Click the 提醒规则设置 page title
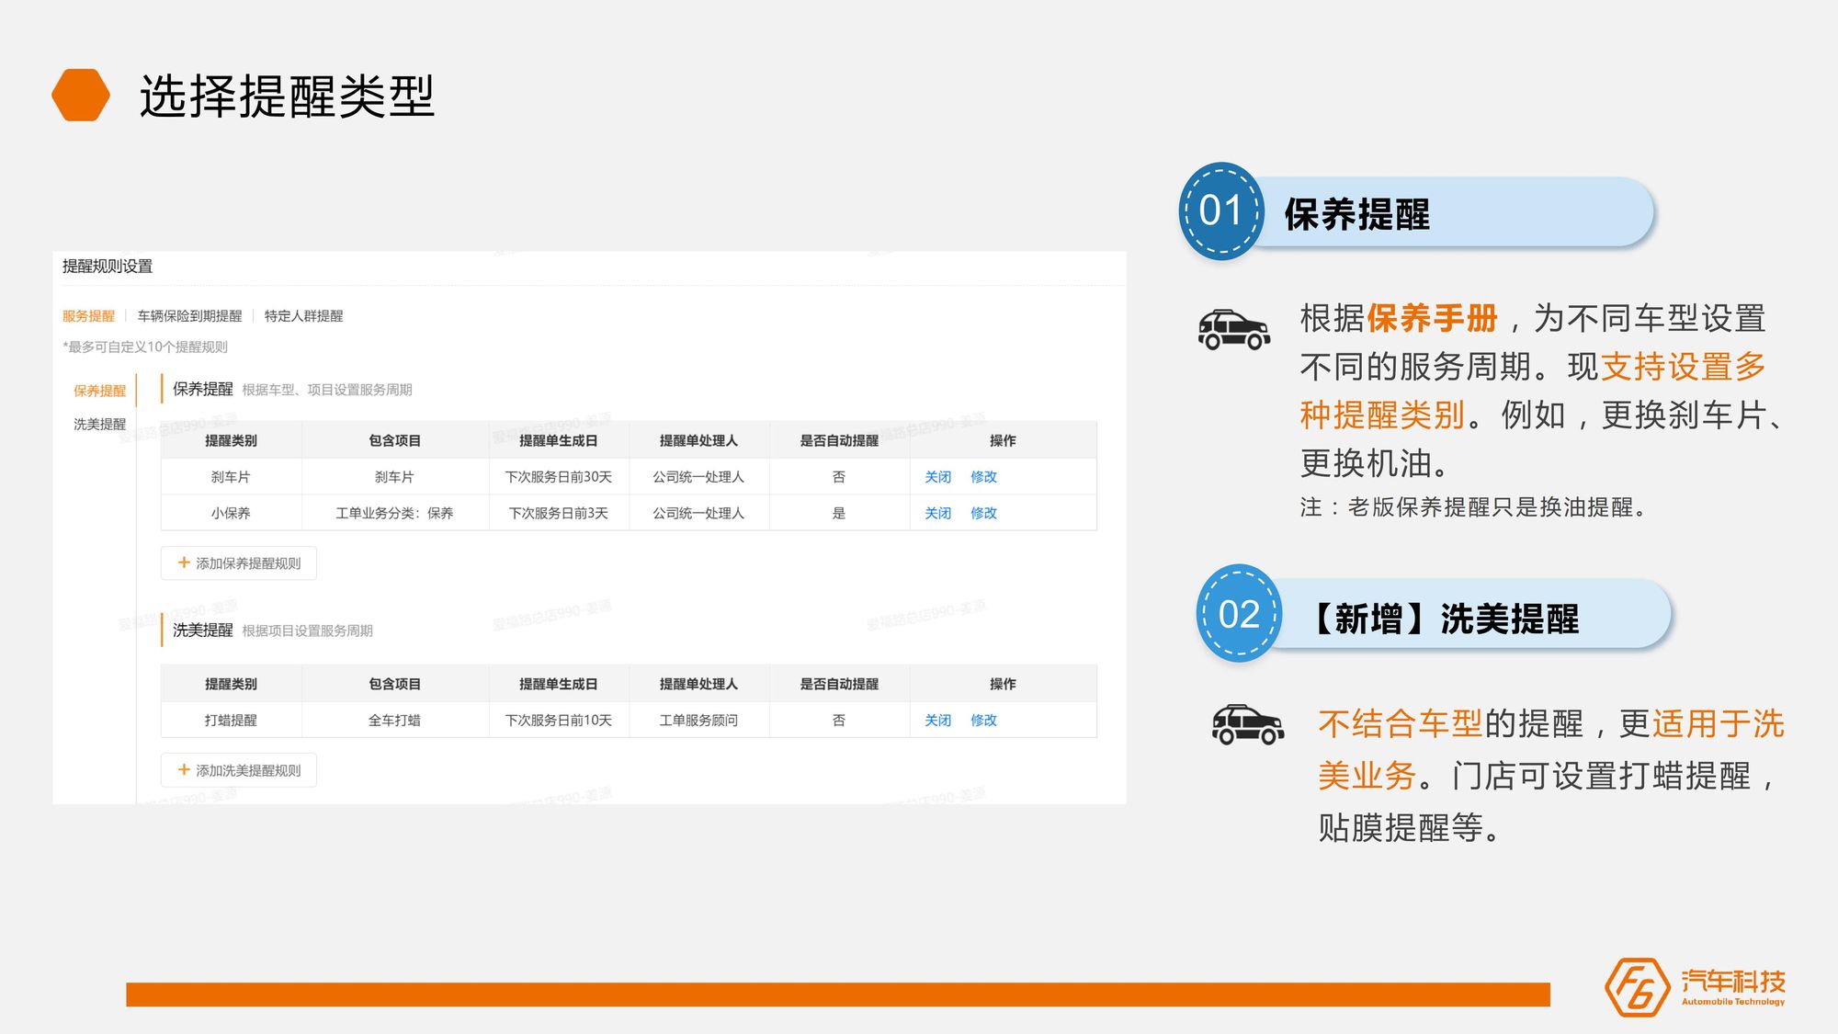Image resolution: width=1838 pixels, height=1034 pixels. click(108, 267)
